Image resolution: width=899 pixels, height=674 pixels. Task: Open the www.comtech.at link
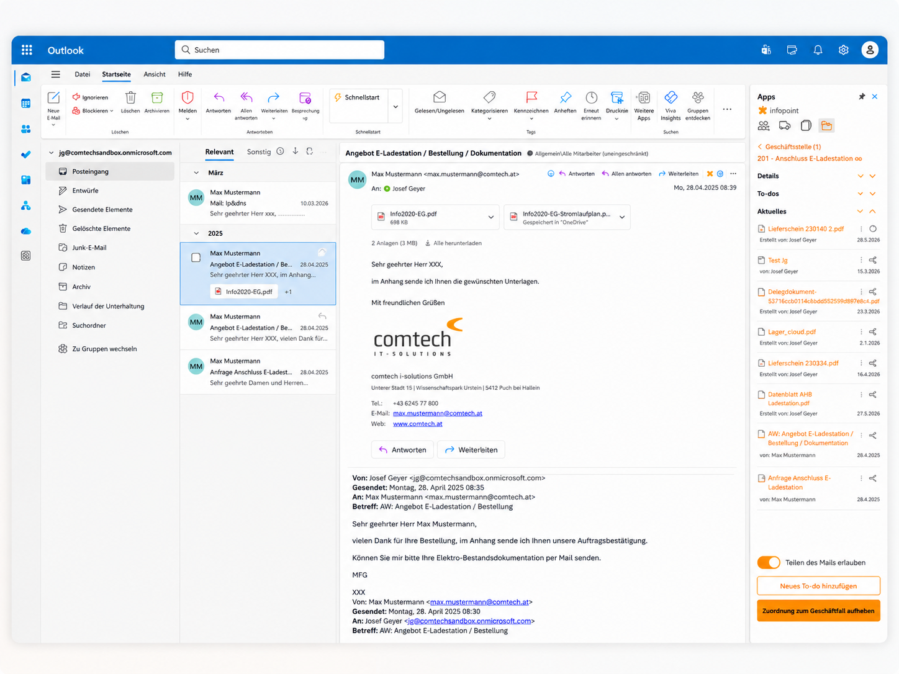point(418,424)
